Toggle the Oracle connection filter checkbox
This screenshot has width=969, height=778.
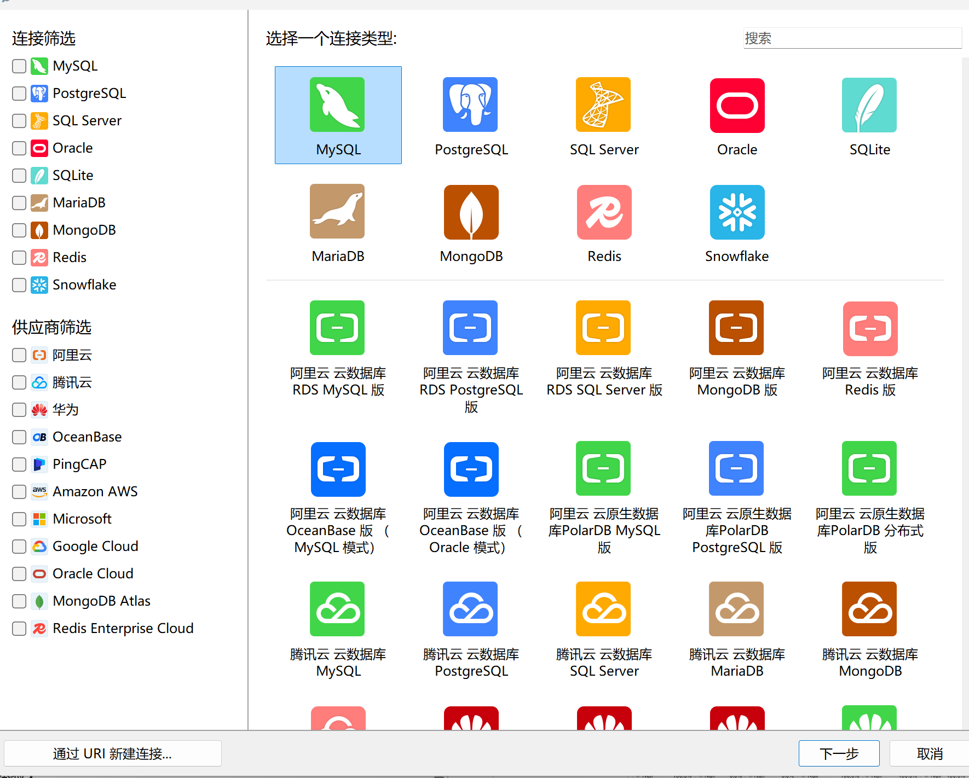pos(19,148)
